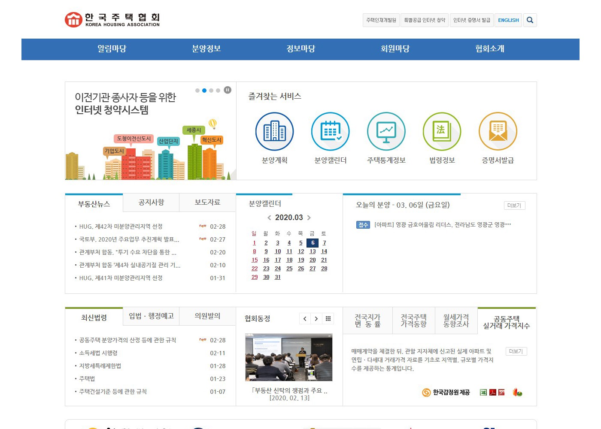601x429 pixels.
Task: Select the fourth banner slide dot
Action: 218,91
